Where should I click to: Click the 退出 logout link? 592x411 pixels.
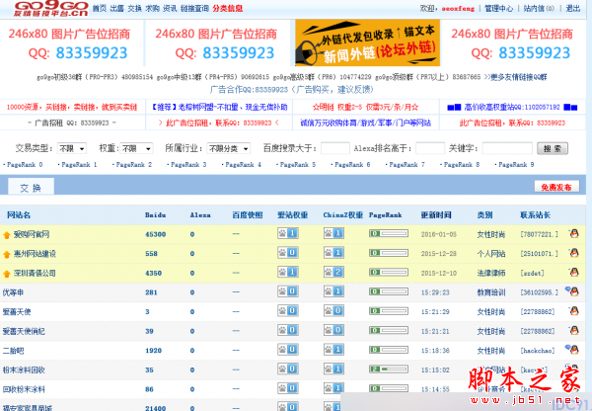[572, 8]
